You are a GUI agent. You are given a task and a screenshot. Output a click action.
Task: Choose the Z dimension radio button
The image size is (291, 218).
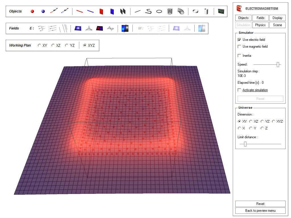tap(262, 128)
